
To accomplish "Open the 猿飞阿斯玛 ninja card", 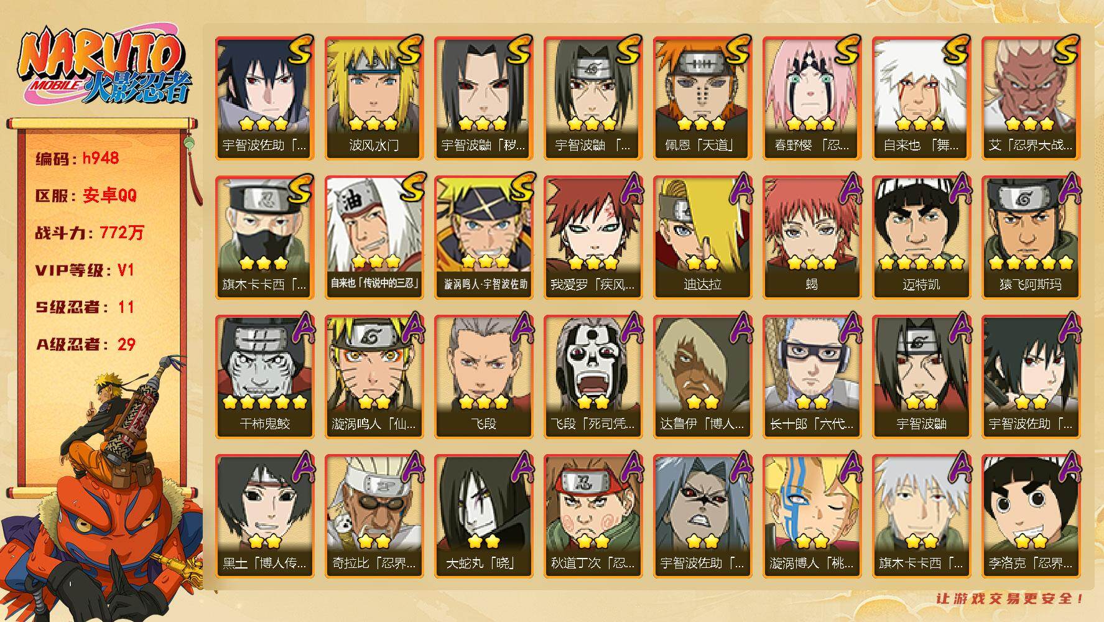I will pyautogui.click(x=1031, y=238).
